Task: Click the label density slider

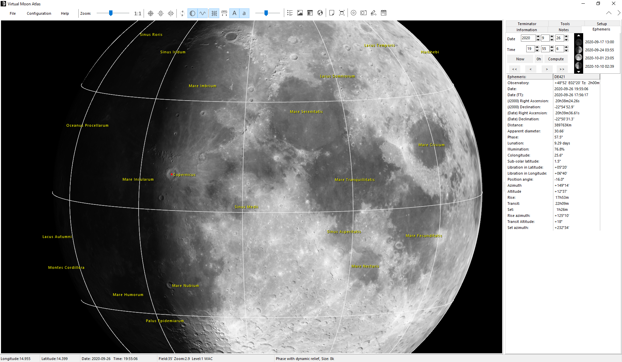Action: (x=267, y=13)
